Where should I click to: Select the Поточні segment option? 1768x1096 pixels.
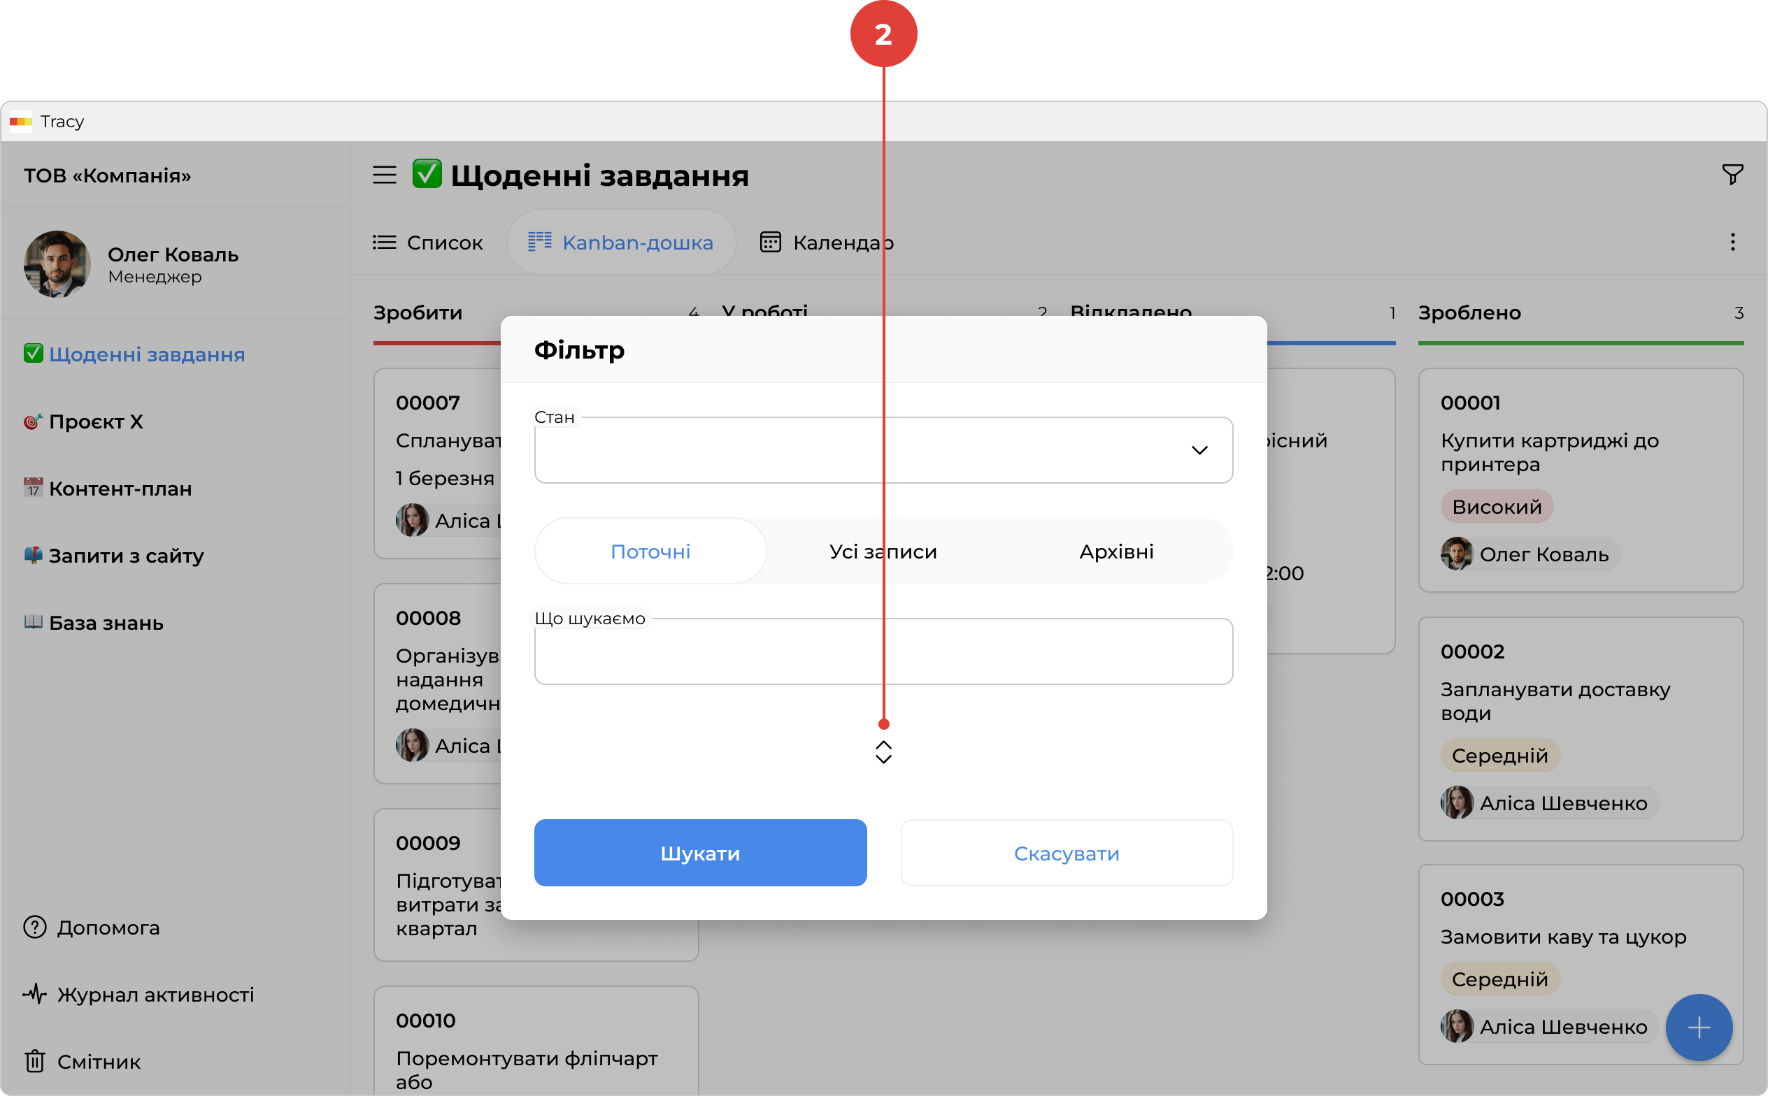click(x=650, y=551)
